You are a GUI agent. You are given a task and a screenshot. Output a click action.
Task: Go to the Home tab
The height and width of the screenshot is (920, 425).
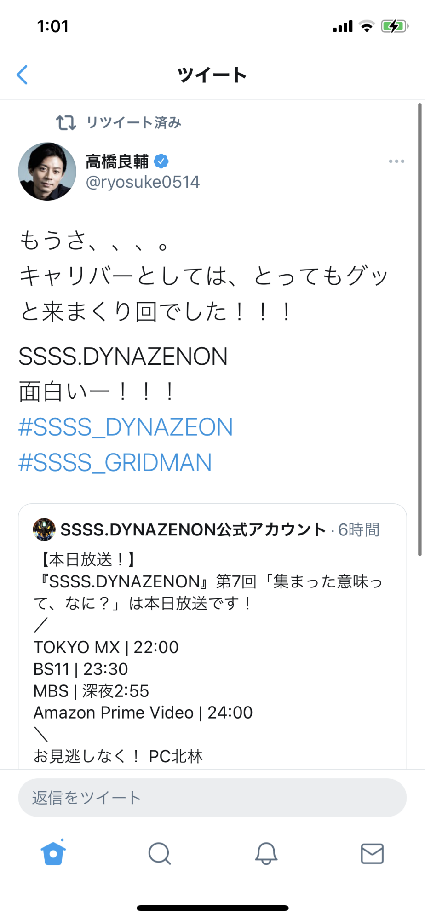[x=53, y=853]
